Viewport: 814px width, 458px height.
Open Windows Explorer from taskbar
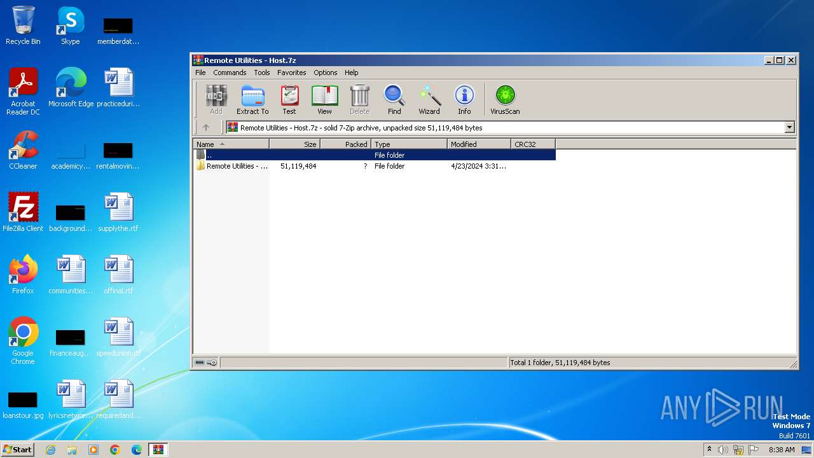pyautogui.click(x=72, y=450)
